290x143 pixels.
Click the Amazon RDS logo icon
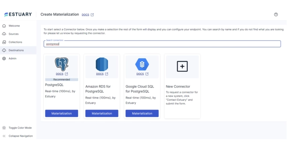102,64
